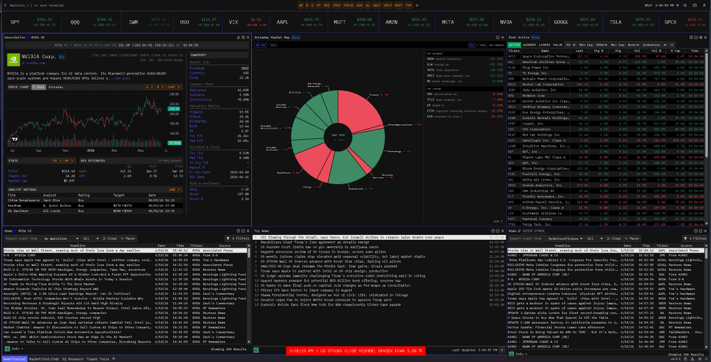Screen dimensions: 711x362
Task: Click FA > button in Stats header
Action: tap(57, 161)
